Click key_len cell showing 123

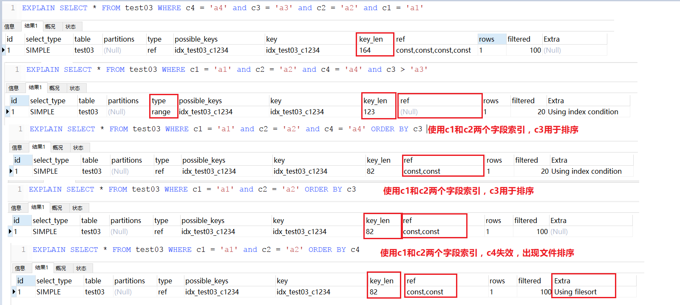pyautogui.click(x=379, y=112)
